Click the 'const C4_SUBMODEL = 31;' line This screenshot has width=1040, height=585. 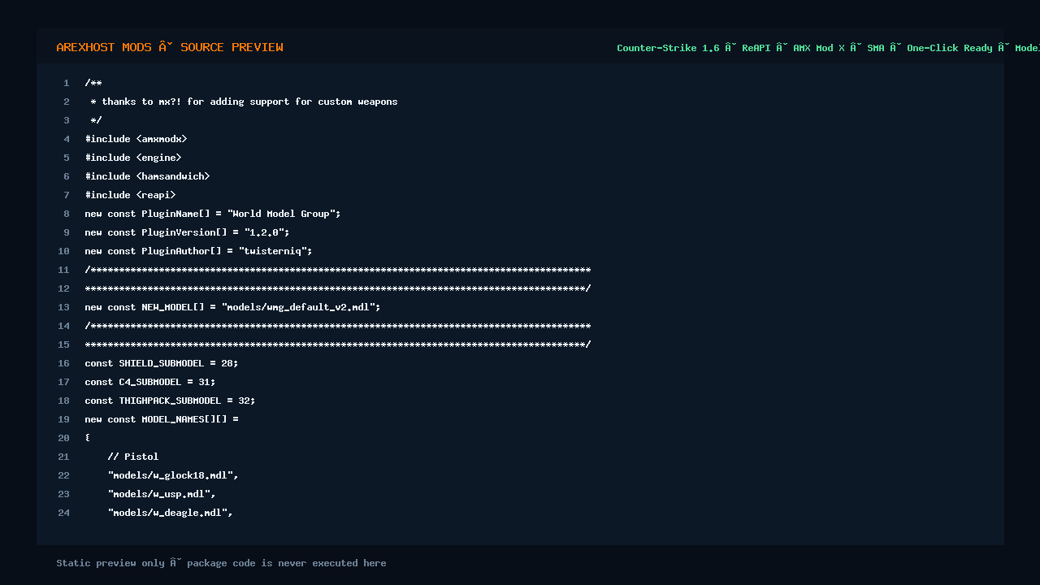150,382
